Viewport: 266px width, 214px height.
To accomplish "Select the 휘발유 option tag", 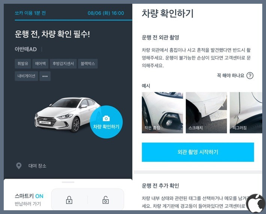I will pos(23,64).
